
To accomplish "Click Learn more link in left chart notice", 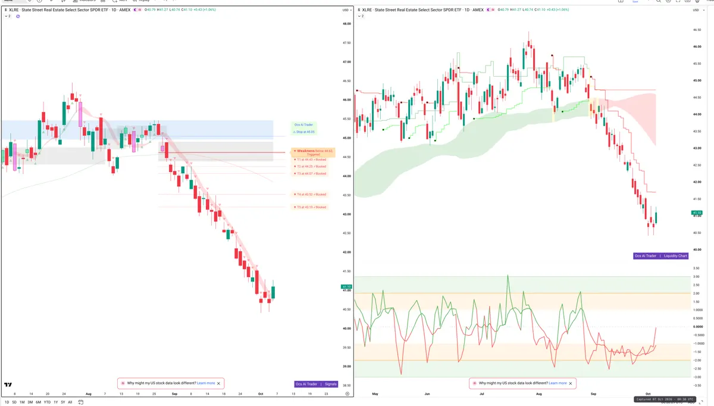I will 206,383.
